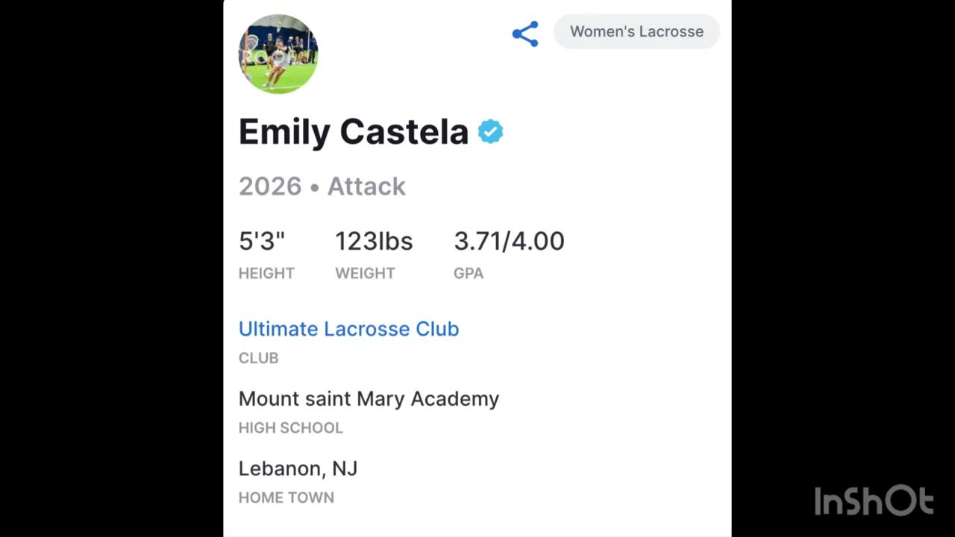The height and width of the screenshot is (537, 955).
Task: Click the GPA label
Action: (x=469, y=273)
